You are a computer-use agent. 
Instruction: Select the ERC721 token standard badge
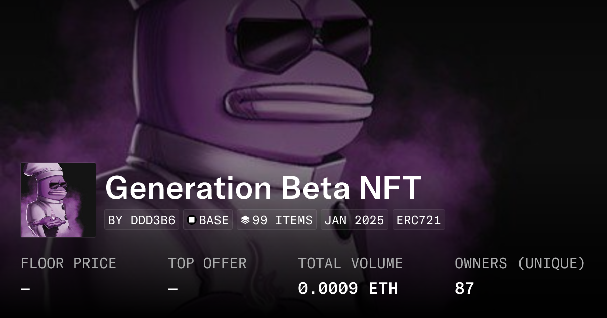coord(418,220)
